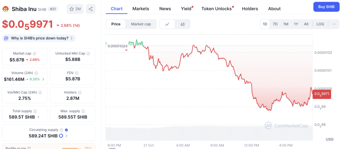The height and width of the screenshot is (149, 343).
Task: Toggle chart to Market cap view
Action: [x=141, y=24]
